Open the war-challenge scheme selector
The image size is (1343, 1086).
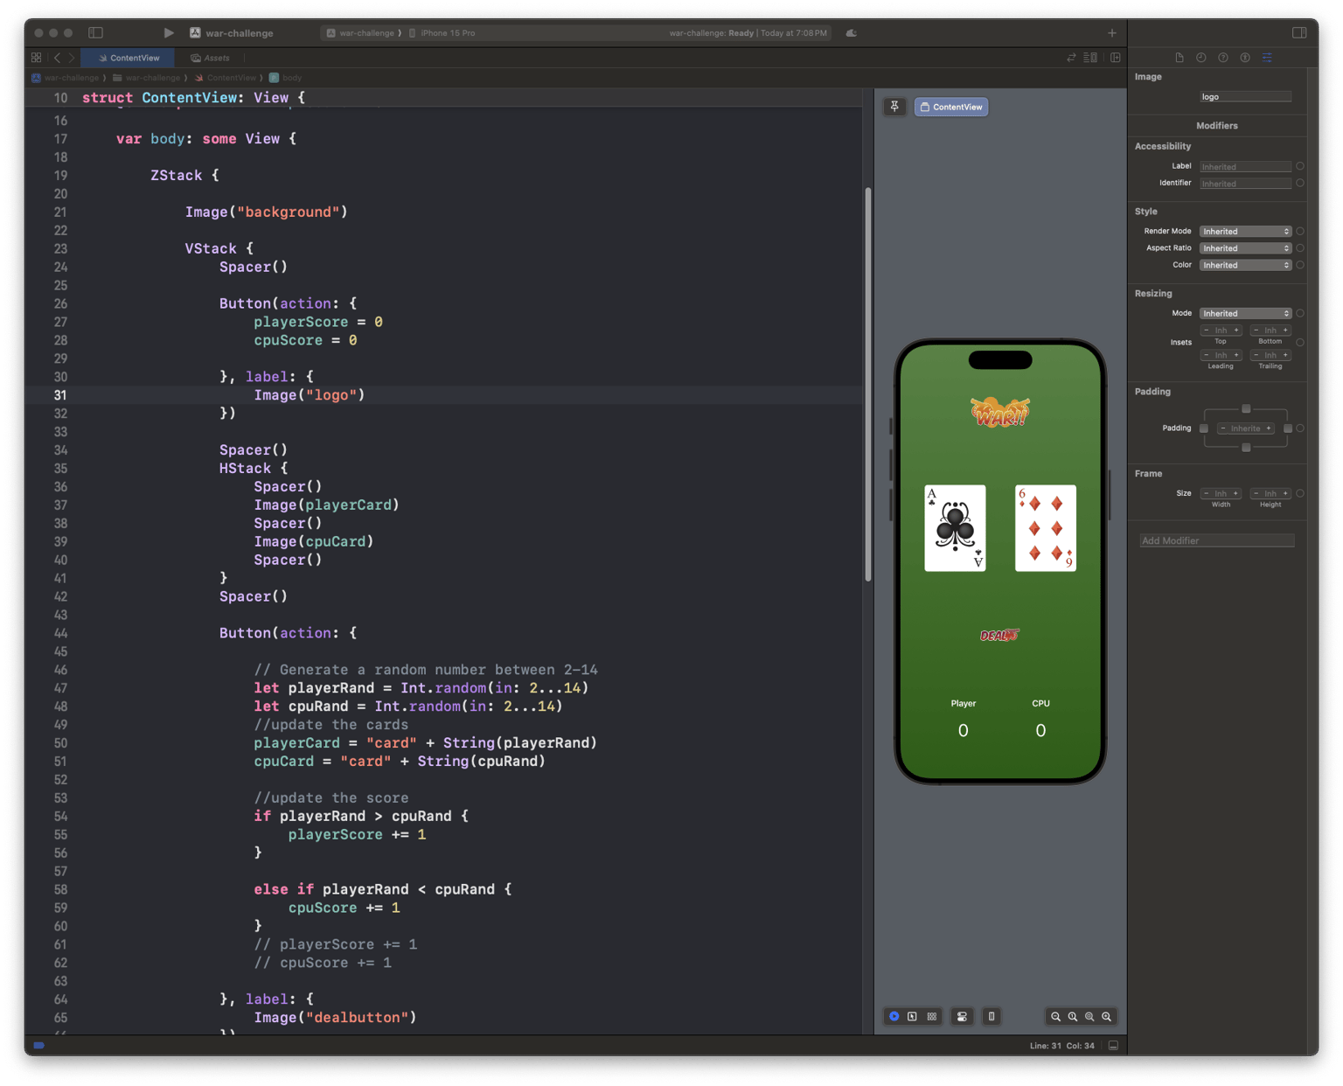pos(360,33)
